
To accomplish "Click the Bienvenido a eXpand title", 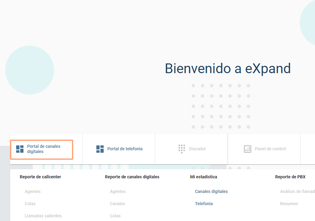I will point(227,69).
